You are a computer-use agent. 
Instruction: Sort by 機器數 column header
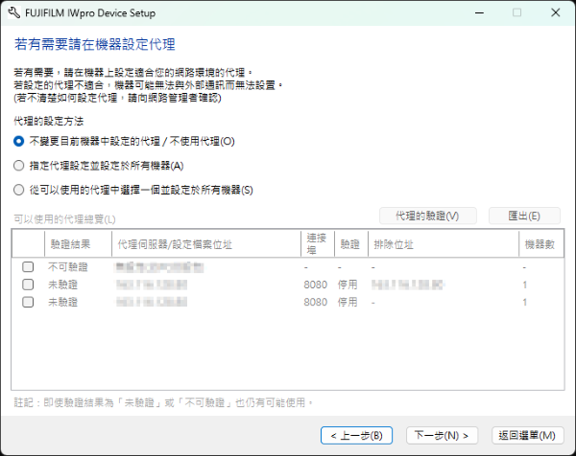539,245
